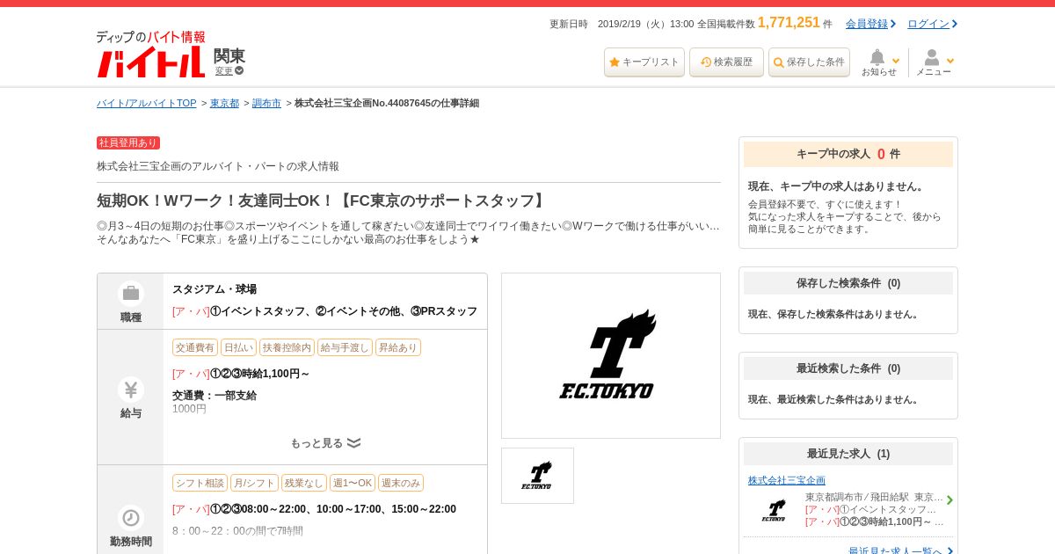Select the small F.C.TOKYO thumbnail below image
Screen dimensions: 1055x554
(x=537, y=476)
